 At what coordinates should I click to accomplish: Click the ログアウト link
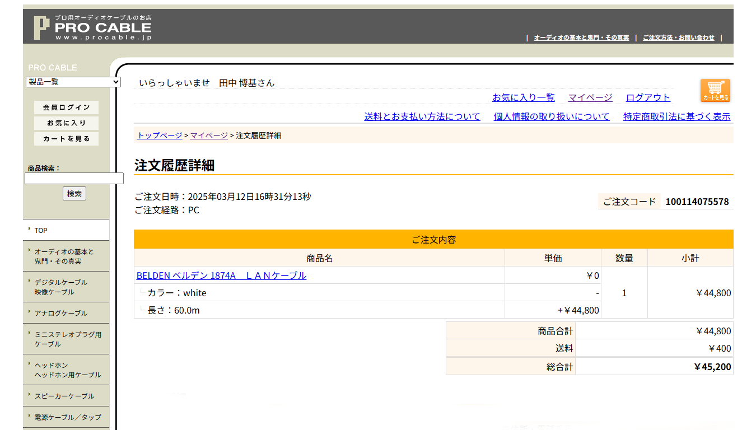tap(648, 97)
